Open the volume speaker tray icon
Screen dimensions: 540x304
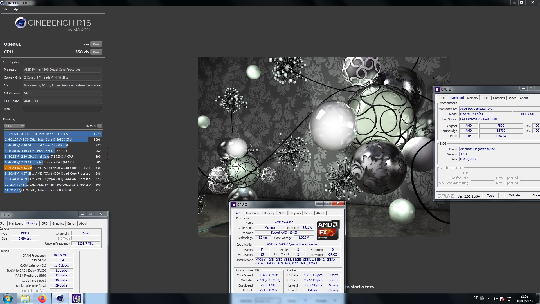click(x=495, y=299)
